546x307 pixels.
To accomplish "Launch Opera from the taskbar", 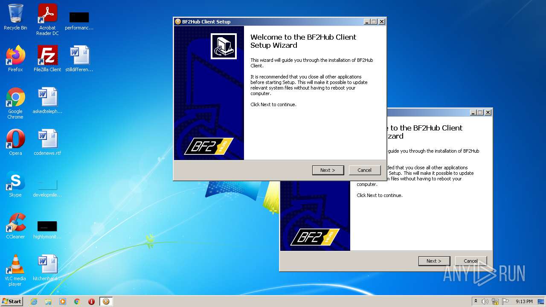I will click(x=91, y=301).
